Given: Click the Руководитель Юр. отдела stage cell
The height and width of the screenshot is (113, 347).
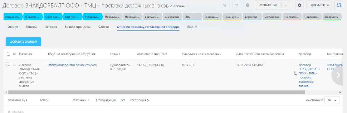Looking at the screenshot, I should point(120,67).
